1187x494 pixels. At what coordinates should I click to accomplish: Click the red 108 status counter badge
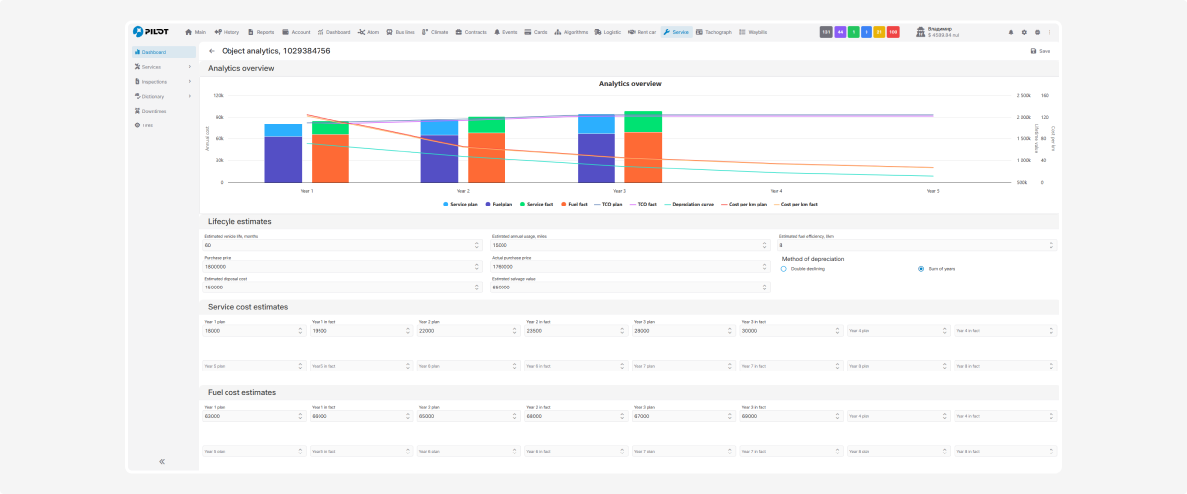click(x=893, y=32)
